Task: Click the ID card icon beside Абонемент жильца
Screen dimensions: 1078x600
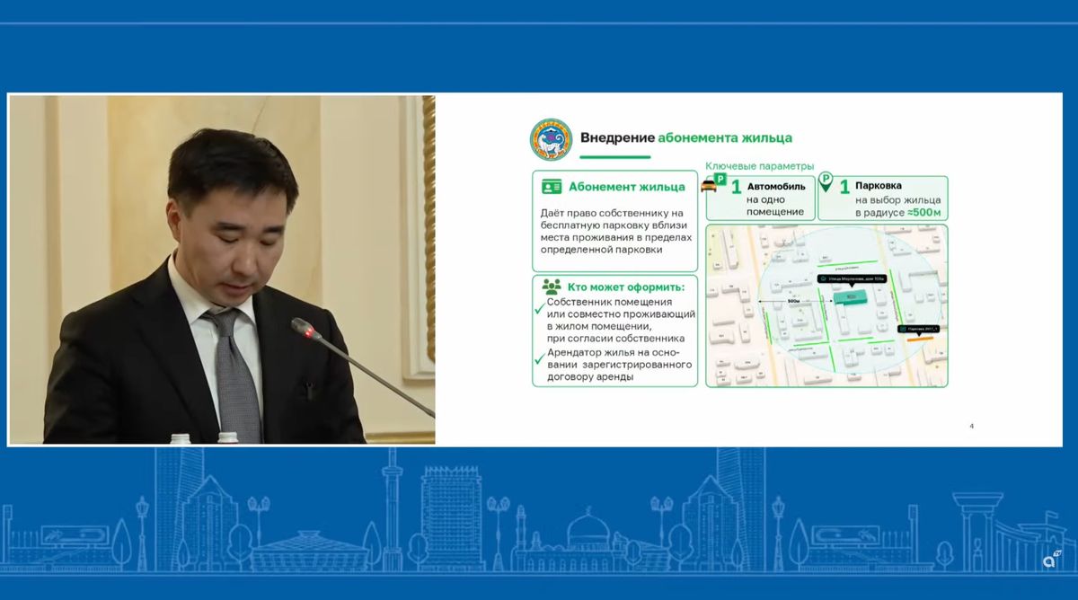Action: pyautogui.click(x=551, y=187)
